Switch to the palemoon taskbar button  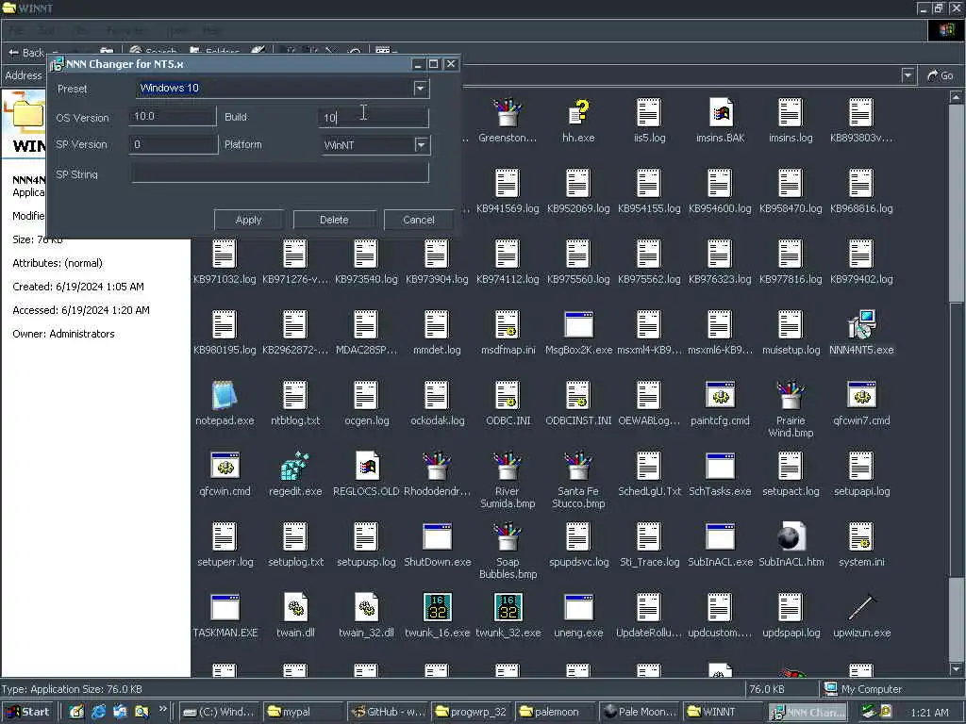tap(555, 712)
